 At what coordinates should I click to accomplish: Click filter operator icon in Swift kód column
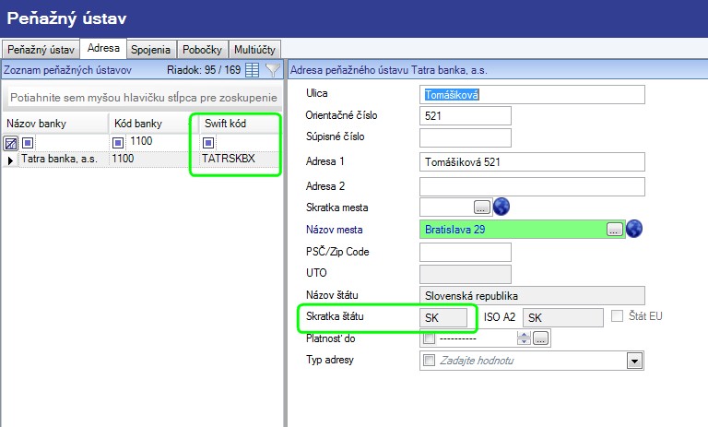click(x=208, y=142)
